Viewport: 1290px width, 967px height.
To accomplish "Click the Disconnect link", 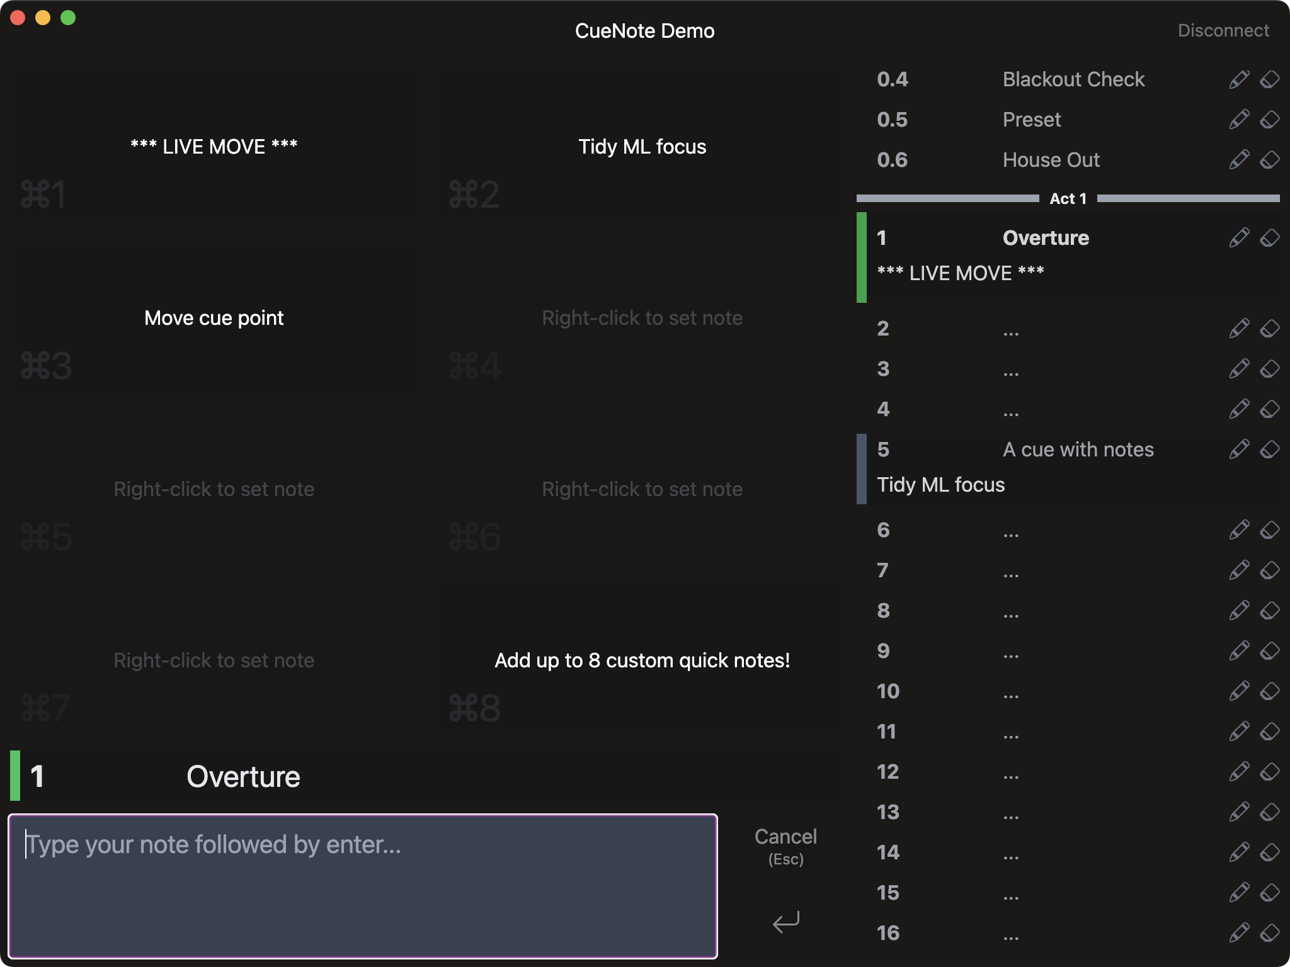I will point(1223,30).
